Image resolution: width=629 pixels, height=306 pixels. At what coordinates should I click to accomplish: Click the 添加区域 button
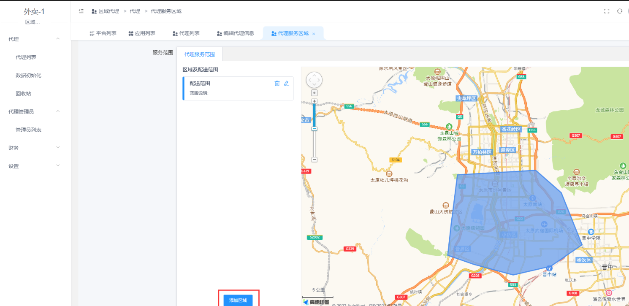[238, 300]
